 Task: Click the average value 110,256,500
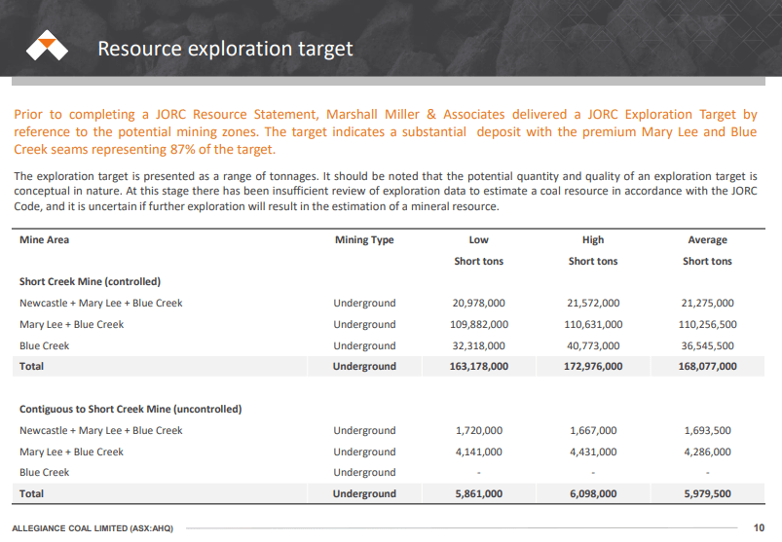click(x=707, y=324)
